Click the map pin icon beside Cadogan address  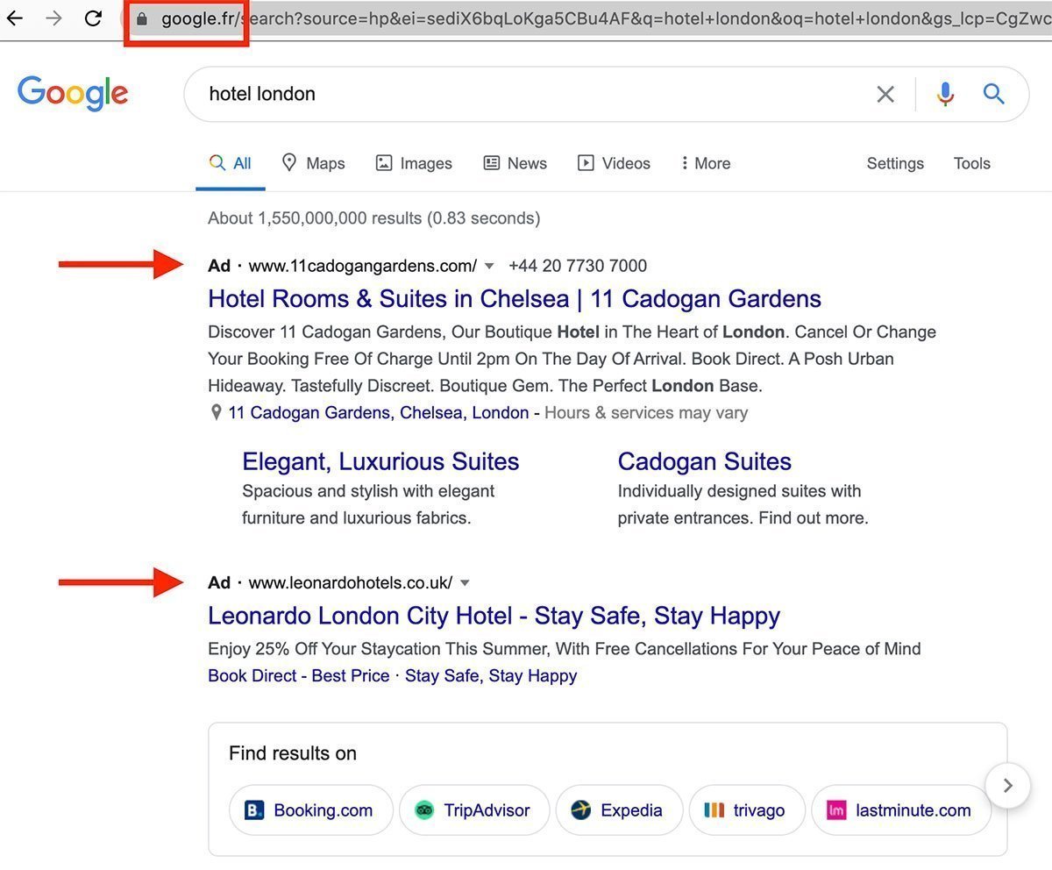click(x=216, y=413)
